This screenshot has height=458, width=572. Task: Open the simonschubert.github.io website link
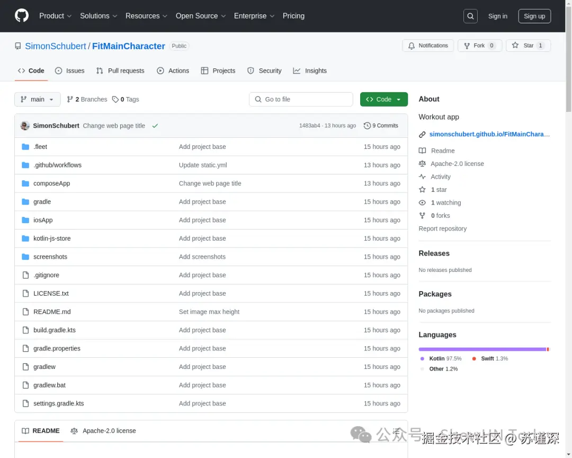[489, 135]
